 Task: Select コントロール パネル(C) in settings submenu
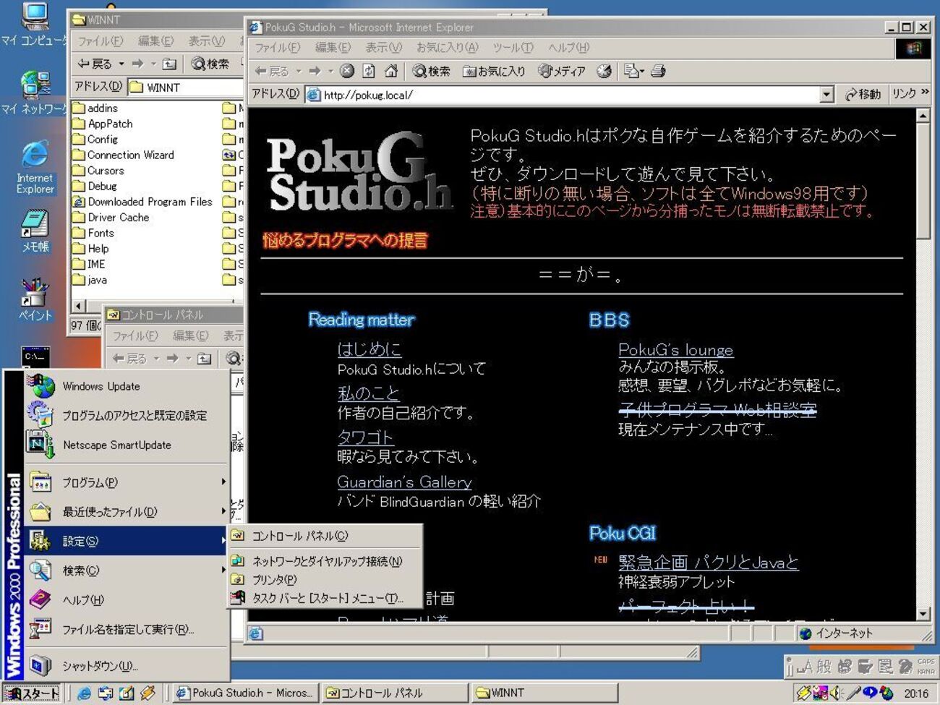tap(299, 536)
